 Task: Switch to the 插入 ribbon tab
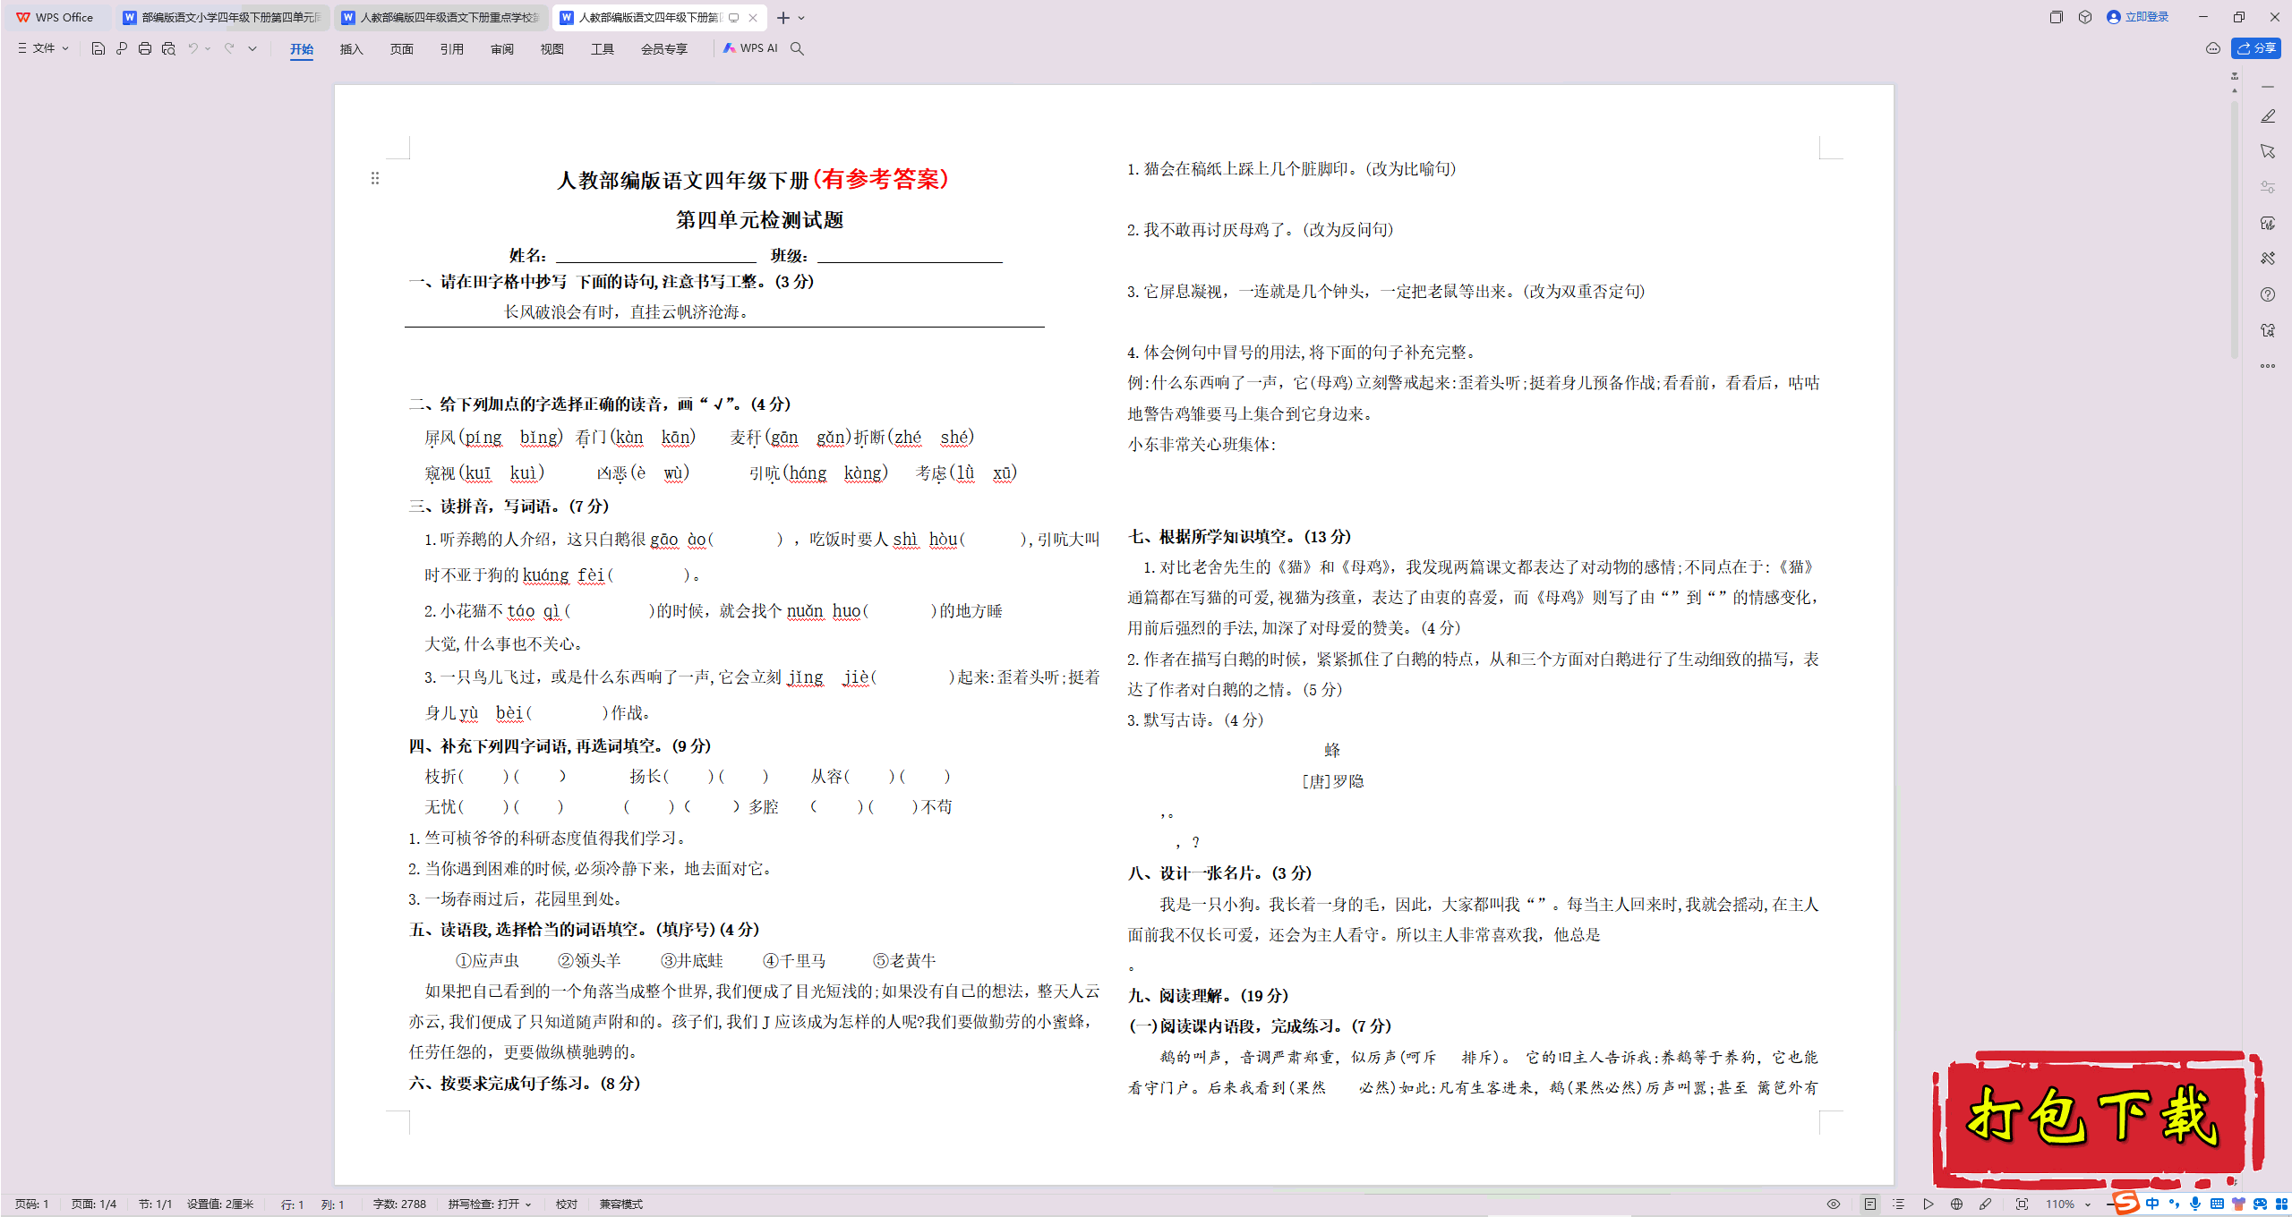click(x=352, y=49)
